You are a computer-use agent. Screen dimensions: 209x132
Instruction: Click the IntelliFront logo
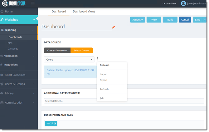pyautogui.click(x=14, y=3)
